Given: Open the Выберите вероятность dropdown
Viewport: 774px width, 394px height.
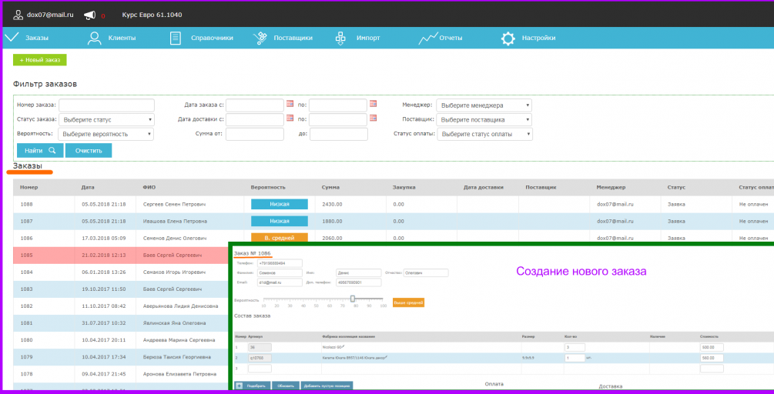Looking at the screenshot, I should 106,134.
